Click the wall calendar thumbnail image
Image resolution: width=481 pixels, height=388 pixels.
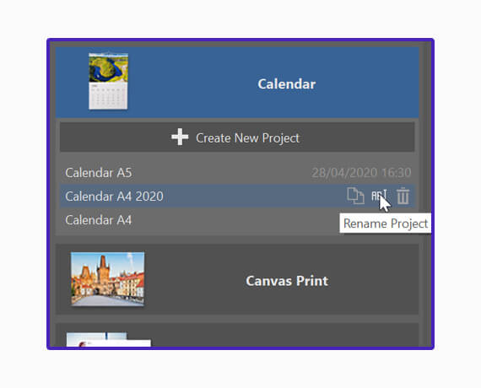pos(108,81)
